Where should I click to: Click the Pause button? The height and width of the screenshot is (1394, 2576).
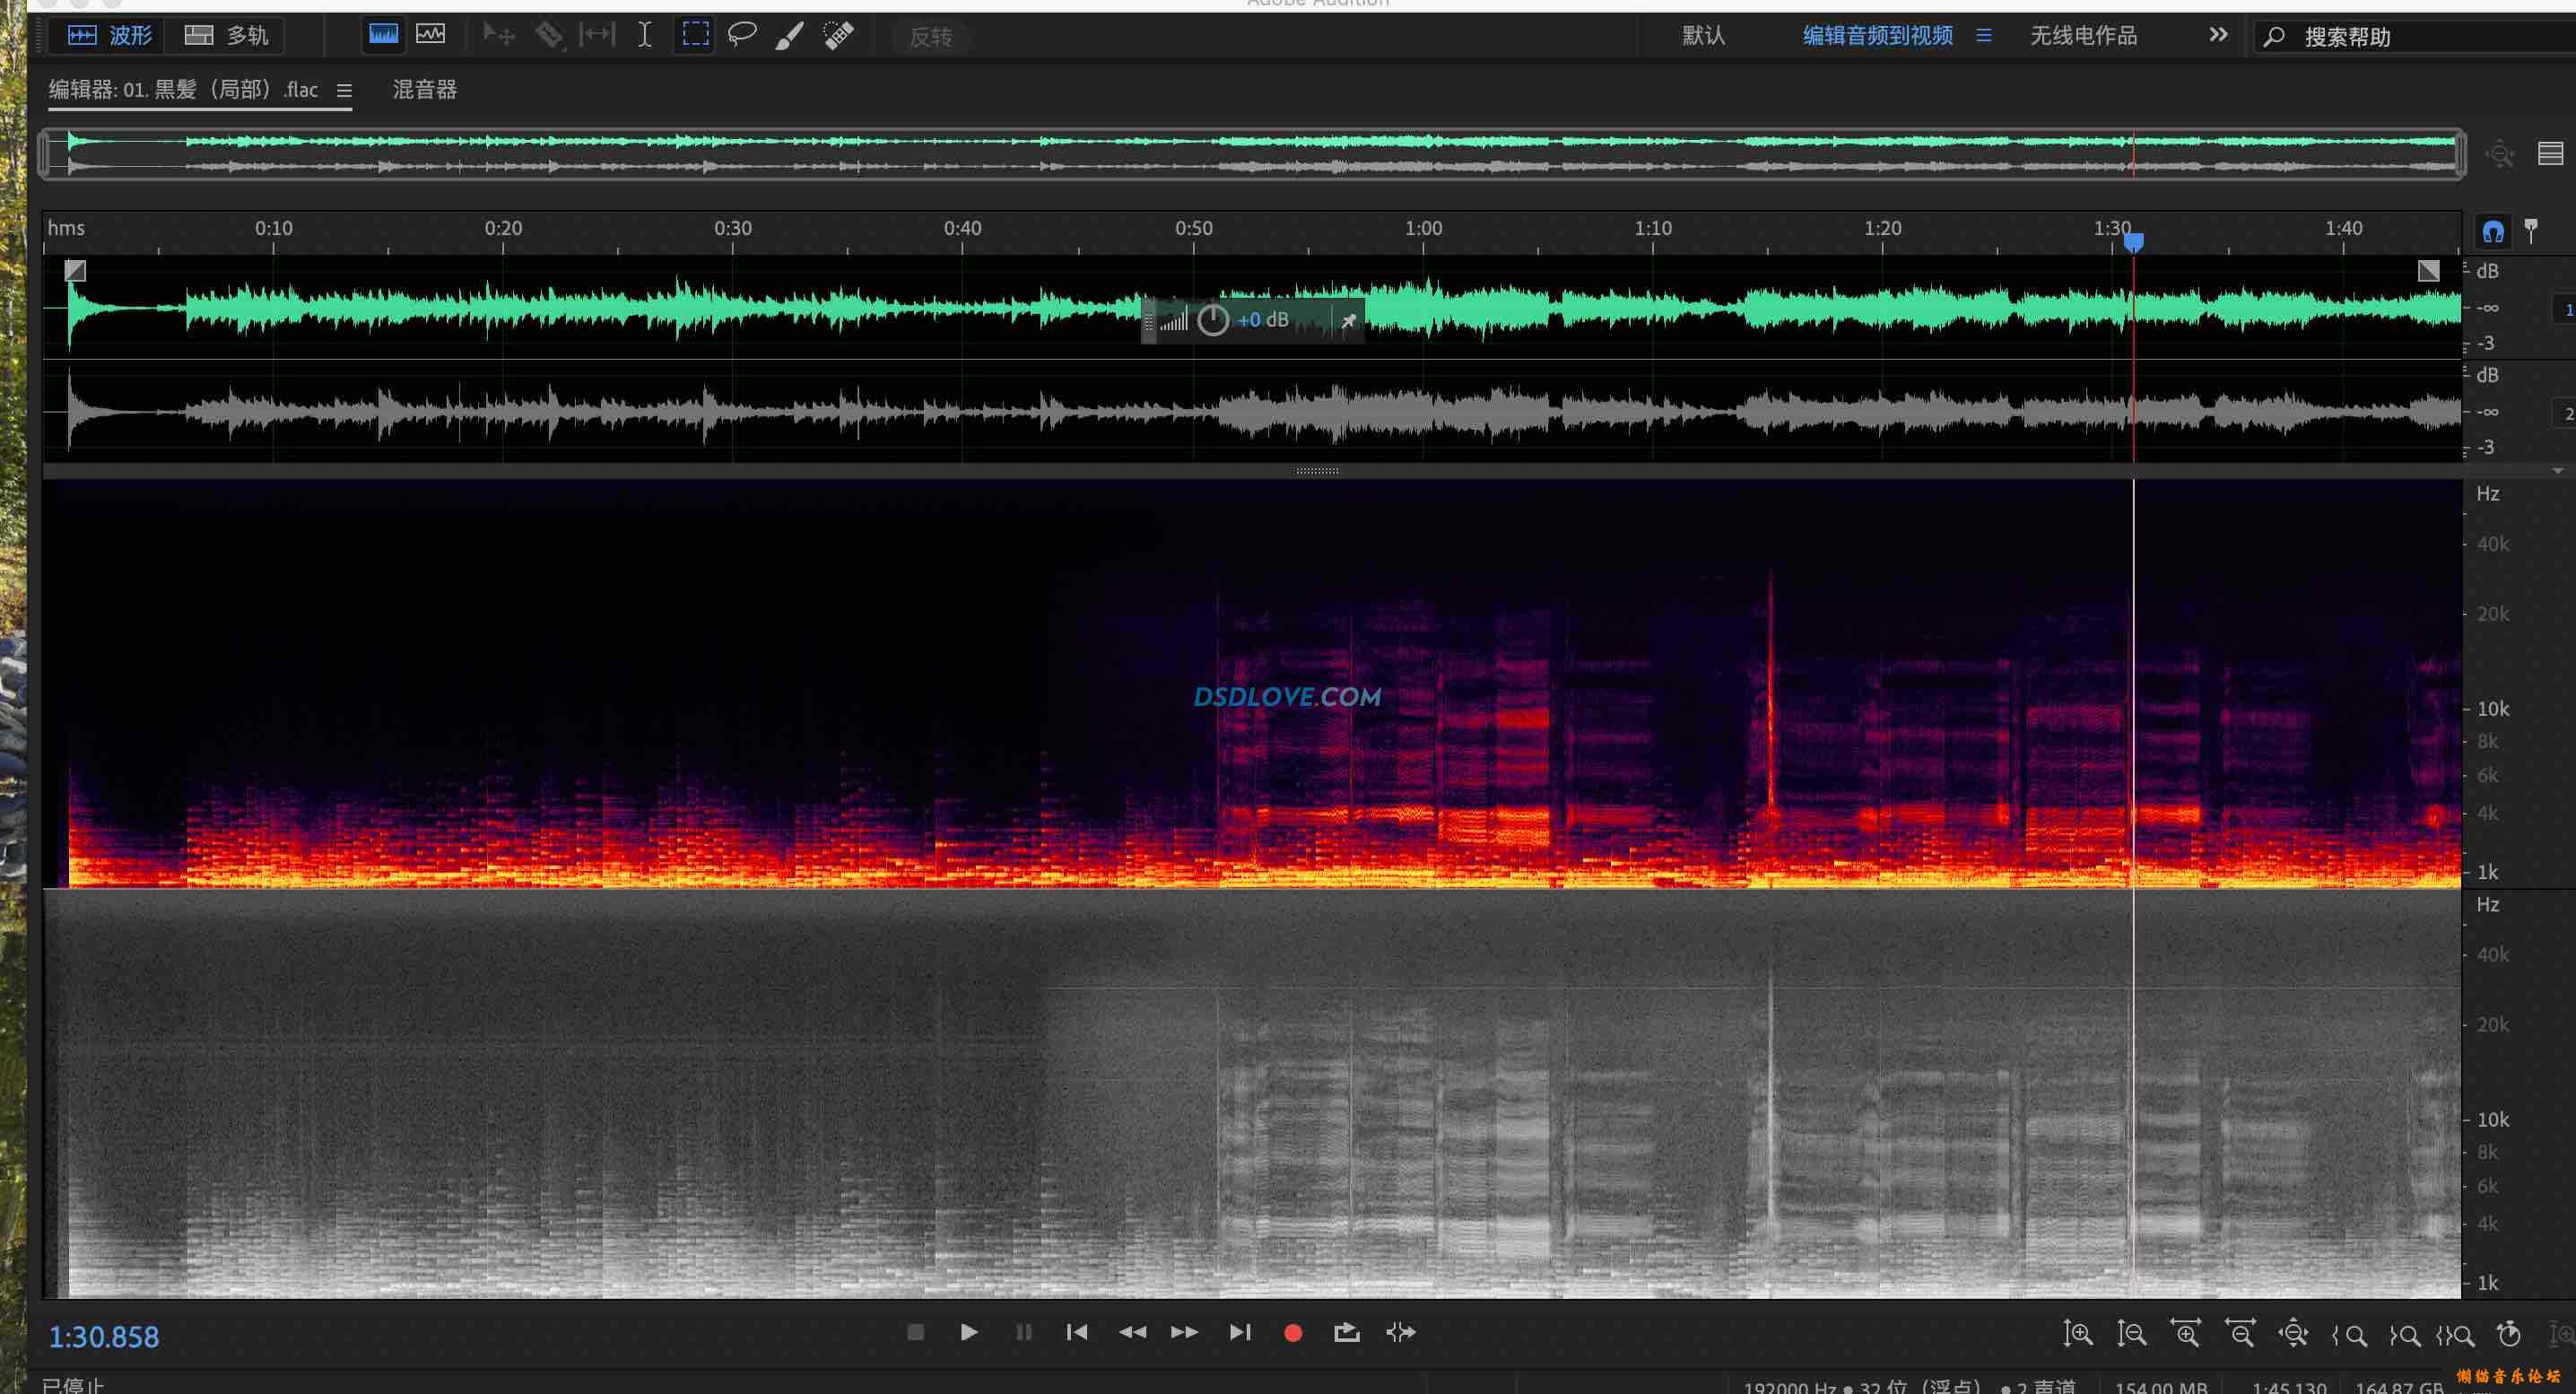1023,1332
